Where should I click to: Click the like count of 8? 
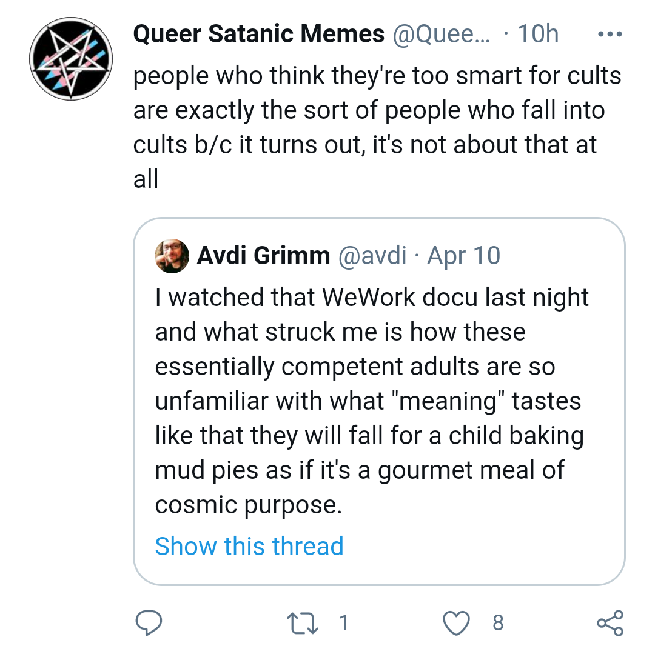tap(498, 622)
